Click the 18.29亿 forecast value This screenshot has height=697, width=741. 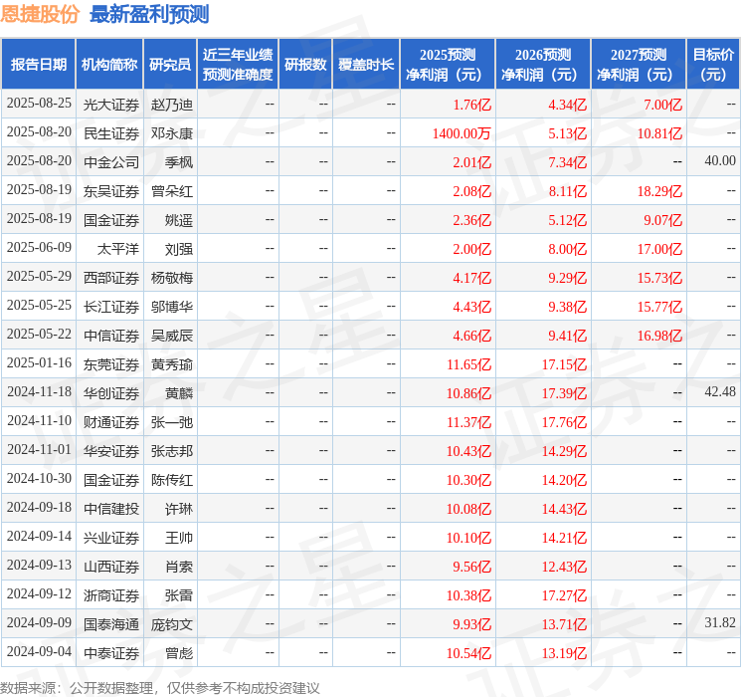pos(659,191)
